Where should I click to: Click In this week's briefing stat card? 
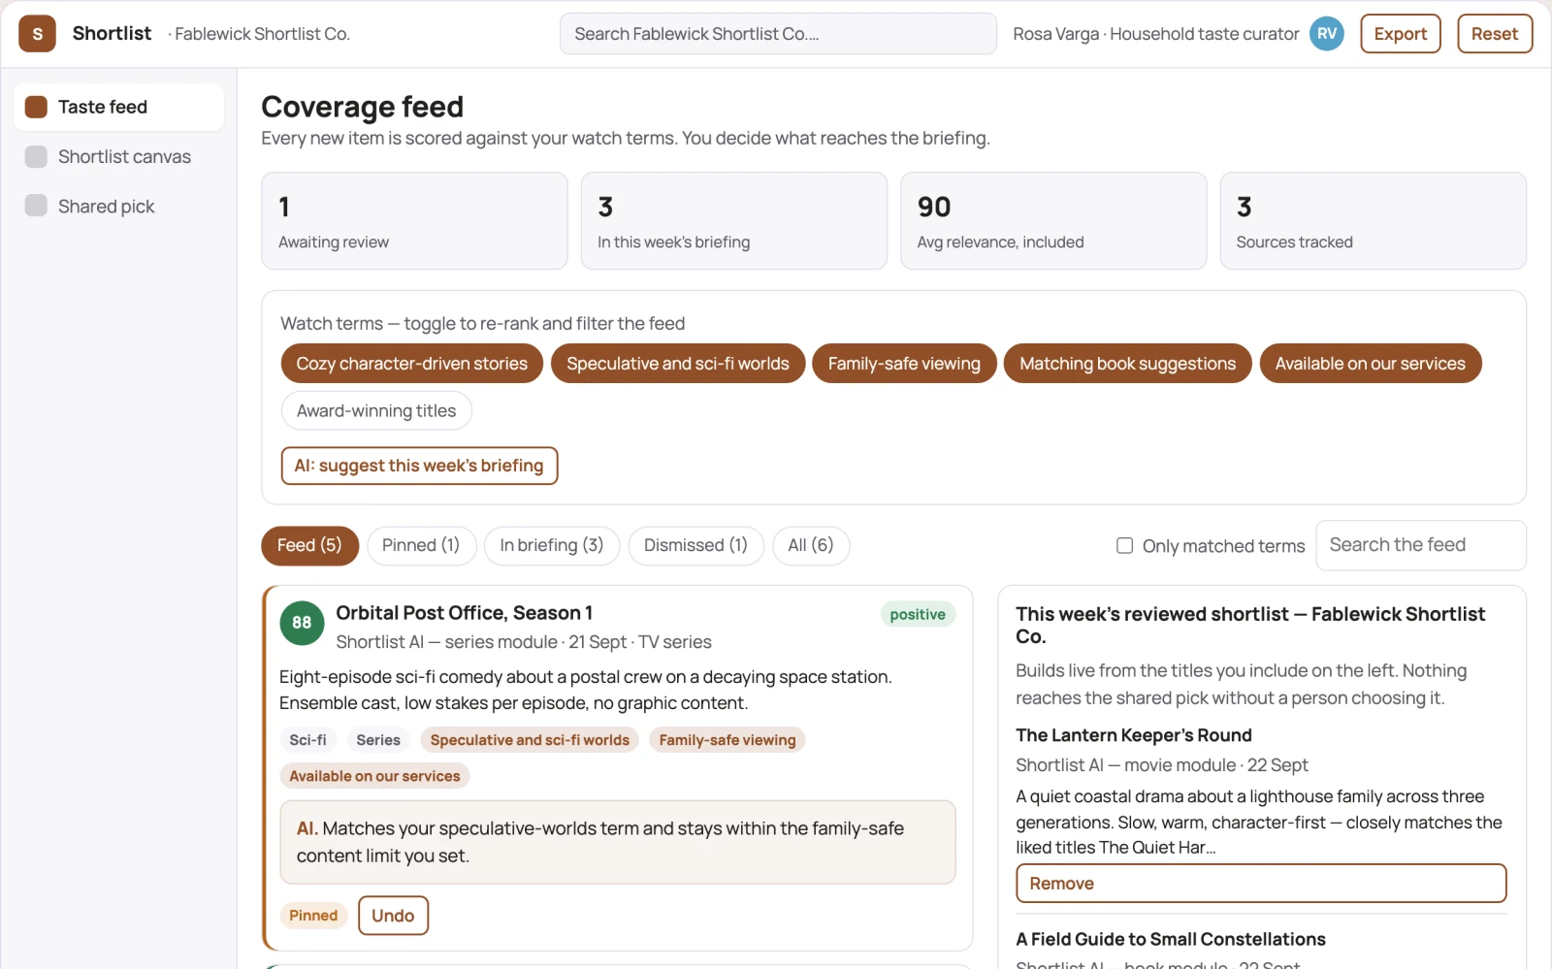point(734,221)
